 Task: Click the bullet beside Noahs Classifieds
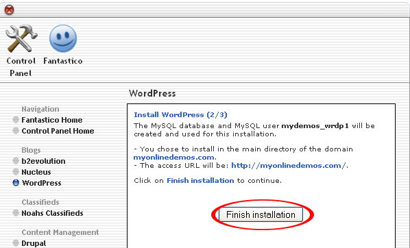pos(16,213)
